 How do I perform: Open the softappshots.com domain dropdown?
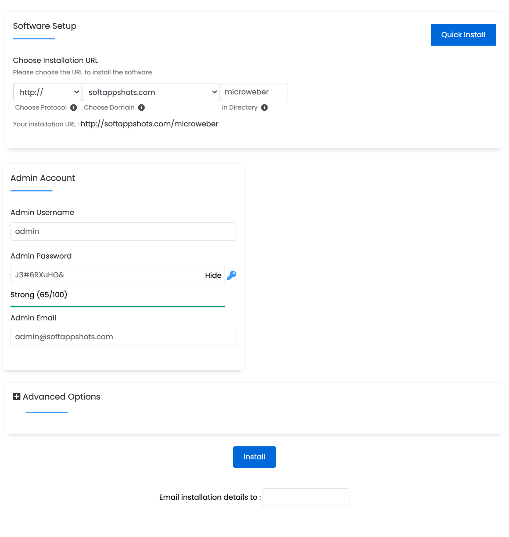click(x=150, y=92)
